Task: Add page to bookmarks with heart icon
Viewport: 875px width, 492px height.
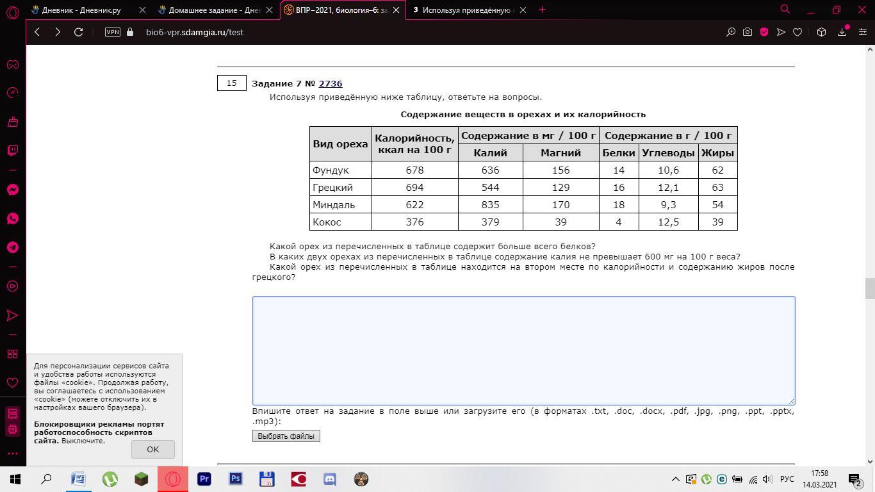Action: [797, 32]
